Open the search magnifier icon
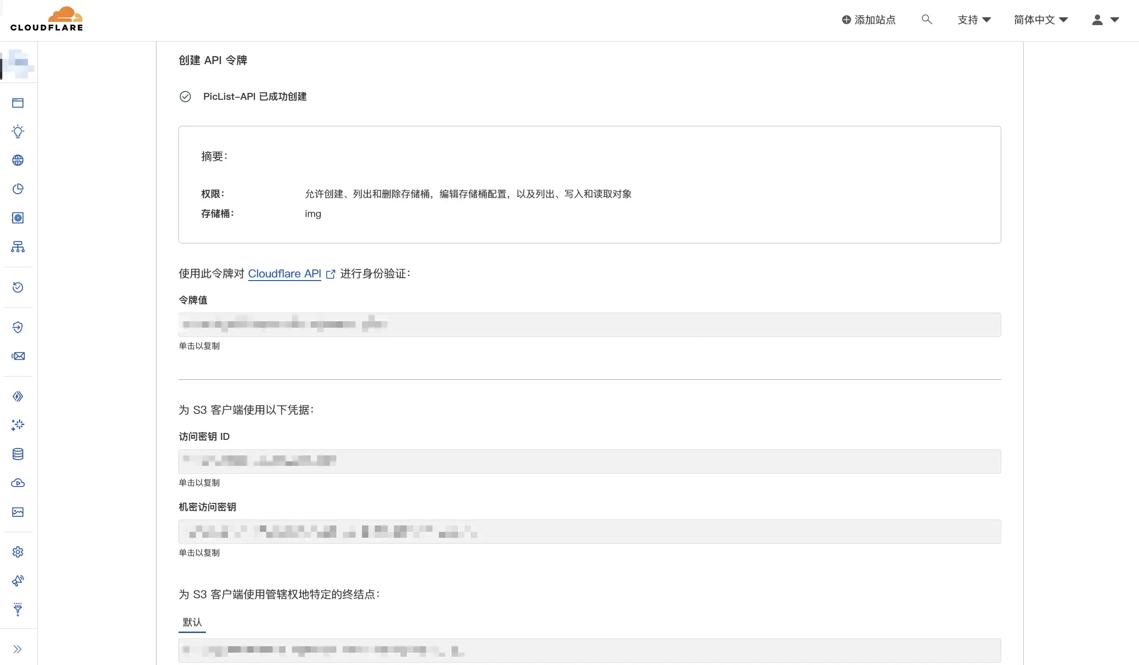Viewport: 1139px width, 665px height. pyautogui.click(x=926, y=19)
